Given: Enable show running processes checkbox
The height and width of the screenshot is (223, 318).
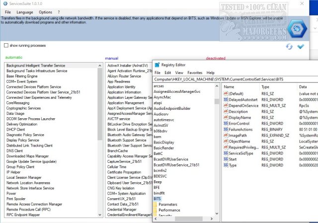Looking at the screenshot, I should pyautogui.click(x=6, y=45).
